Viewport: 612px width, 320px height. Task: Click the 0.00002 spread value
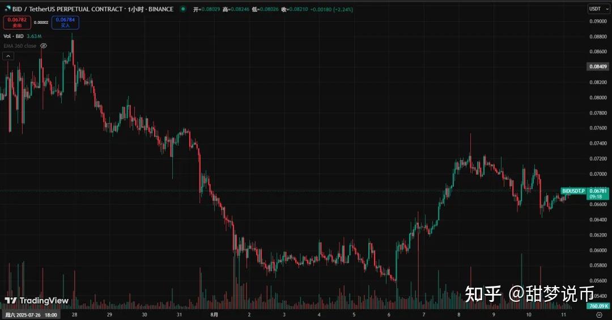tap(41, 23)
